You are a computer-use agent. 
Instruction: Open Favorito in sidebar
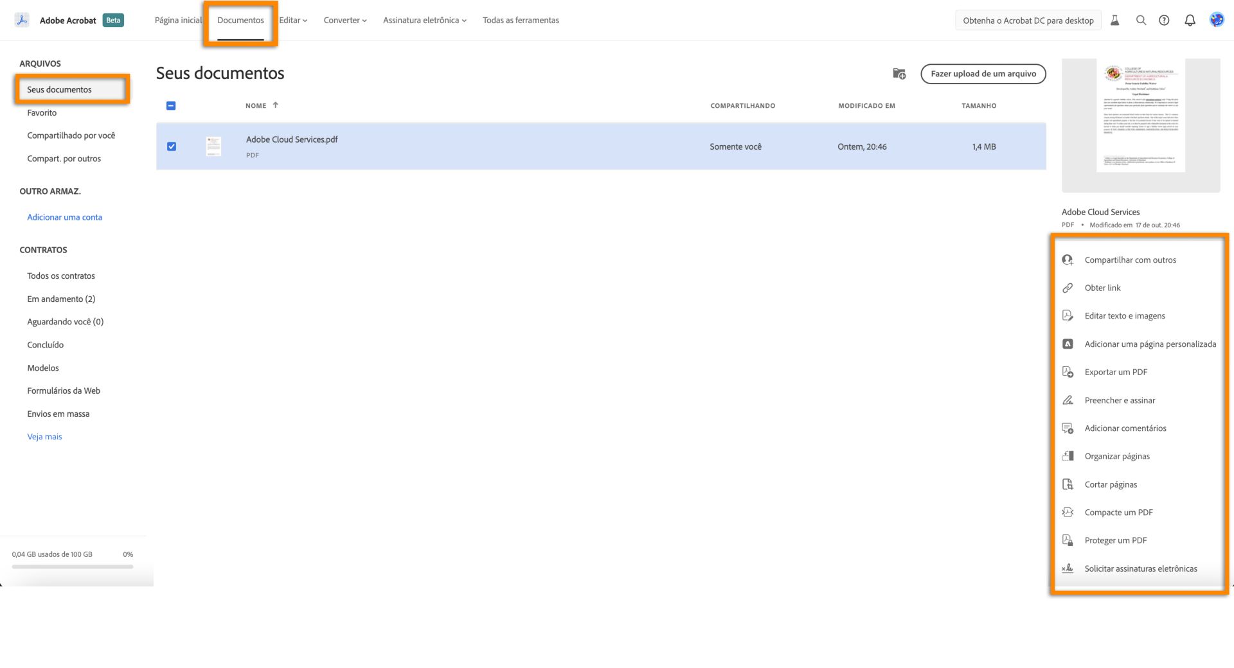pos(42,112)
